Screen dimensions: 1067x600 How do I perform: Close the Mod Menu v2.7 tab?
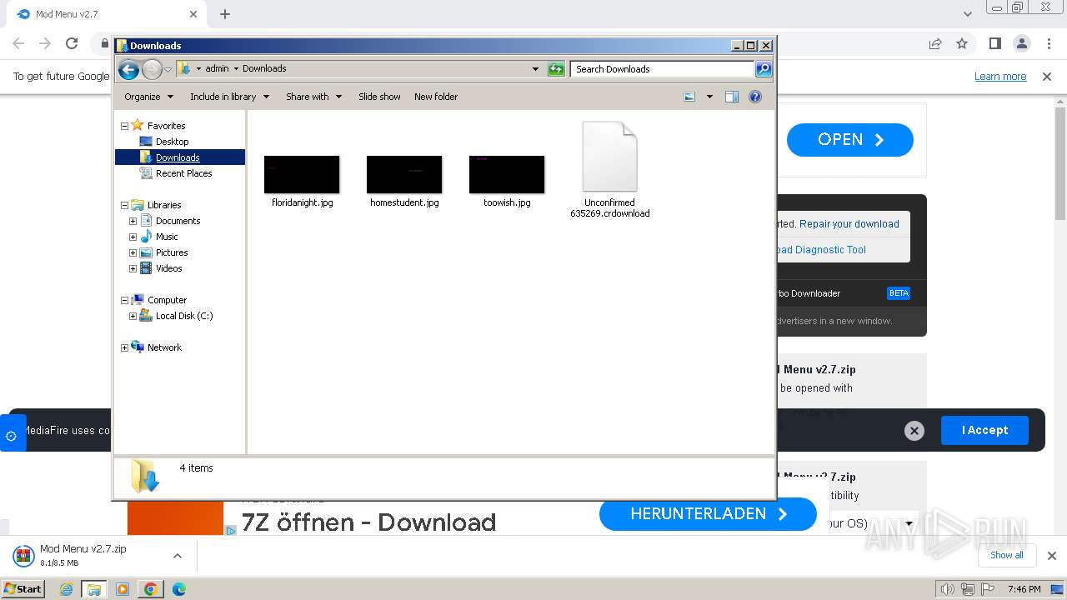pos(193,14)
